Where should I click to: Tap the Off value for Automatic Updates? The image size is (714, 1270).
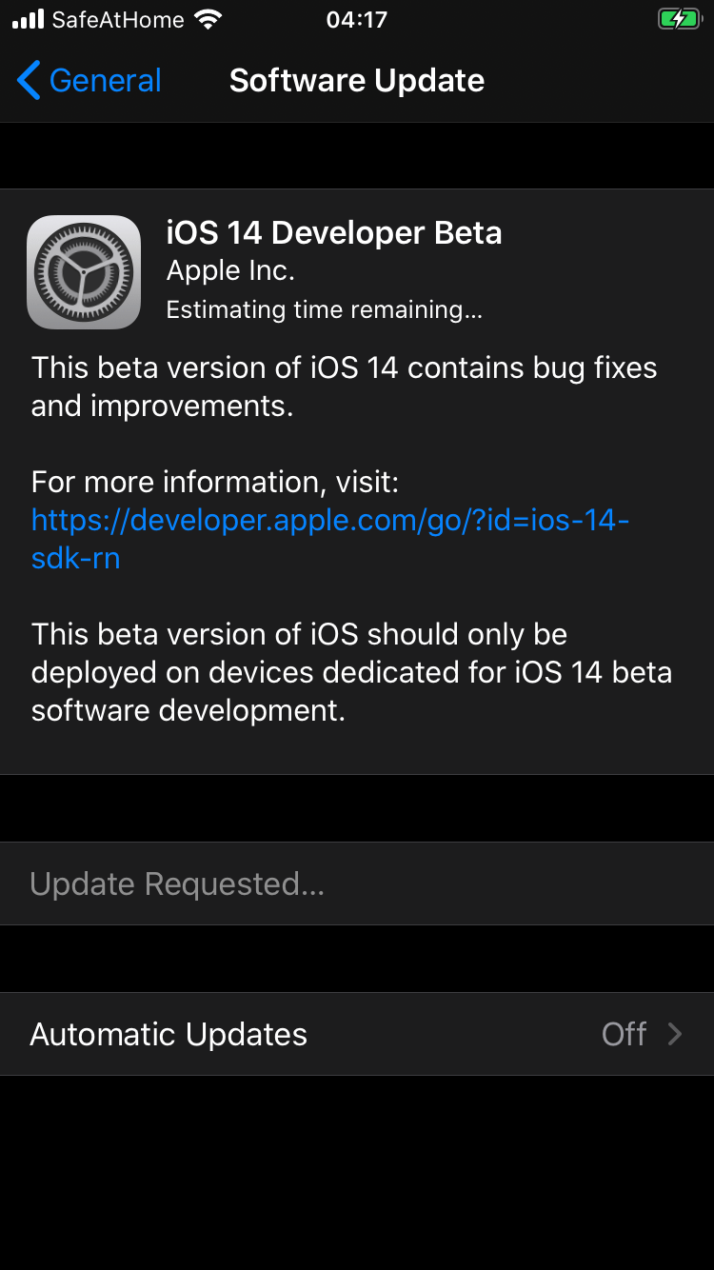click(624, 1034)
